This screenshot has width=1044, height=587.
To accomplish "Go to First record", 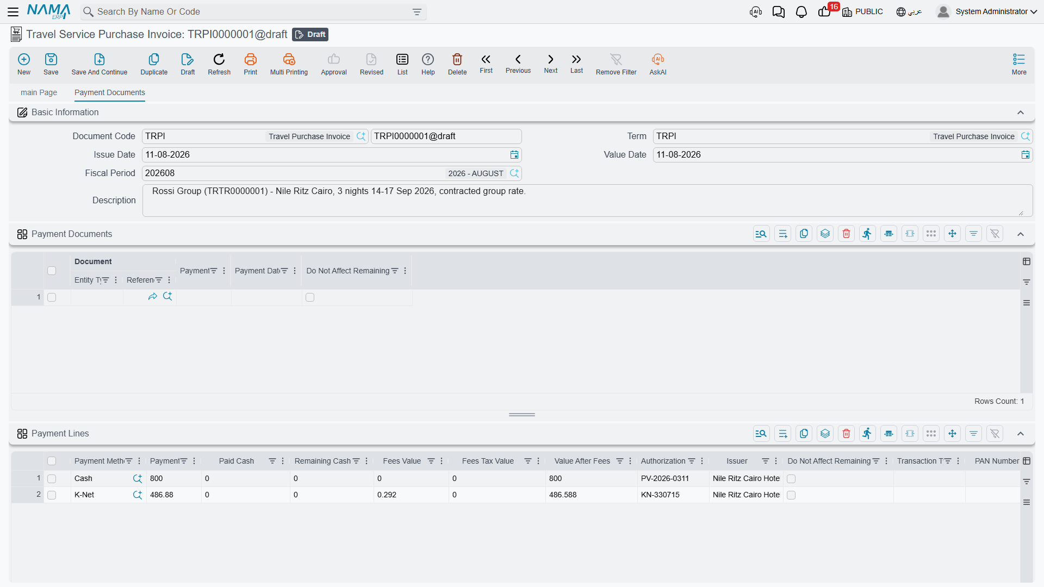I will (486, 64).
